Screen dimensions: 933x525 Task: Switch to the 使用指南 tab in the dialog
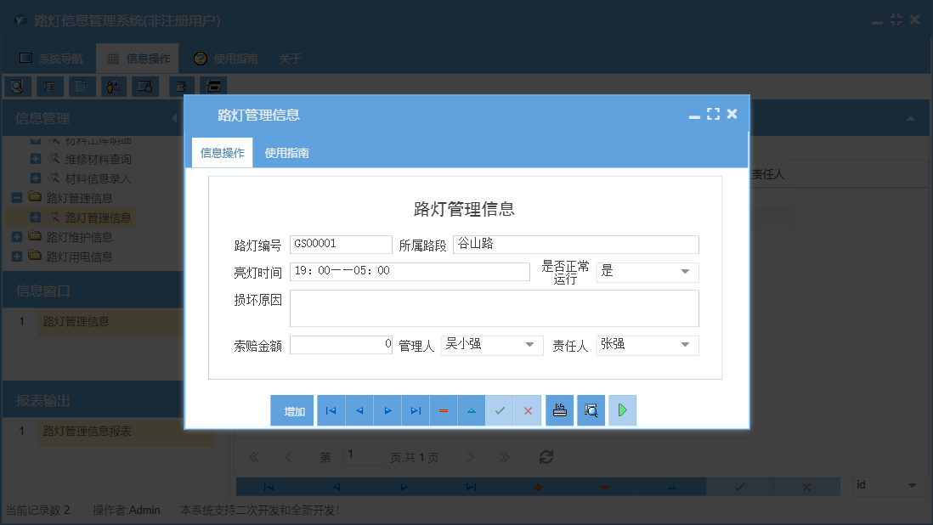click(288, 155)
